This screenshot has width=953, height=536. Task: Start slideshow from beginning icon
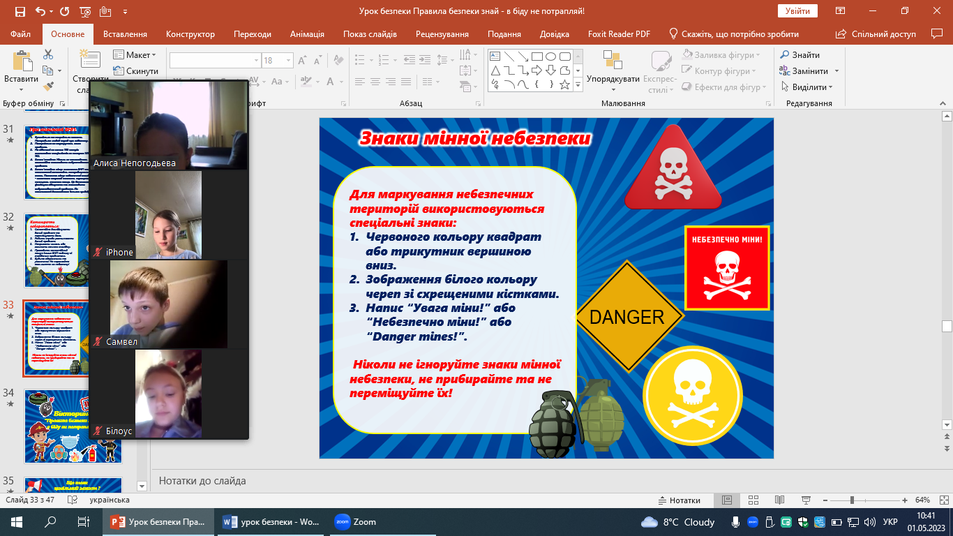pos(85,12)
